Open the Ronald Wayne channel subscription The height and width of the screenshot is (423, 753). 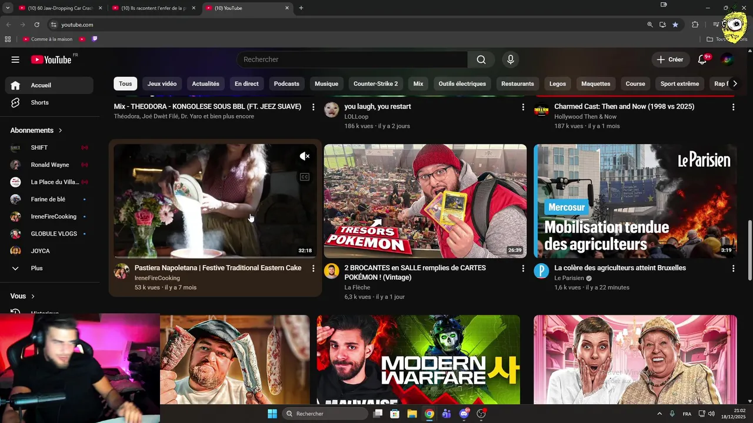[49, 164]
